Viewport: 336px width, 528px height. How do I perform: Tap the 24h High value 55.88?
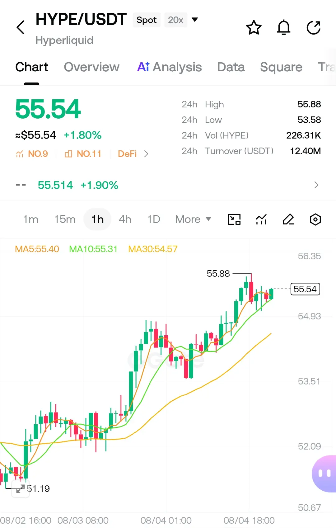click(309, 104)
